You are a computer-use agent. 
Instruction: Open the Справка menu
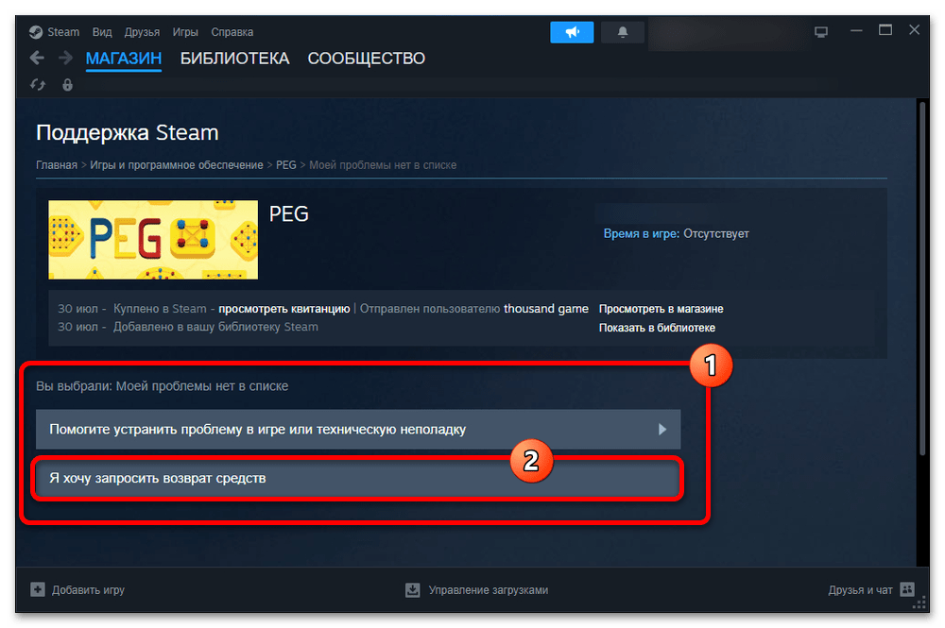pos(232,32)
